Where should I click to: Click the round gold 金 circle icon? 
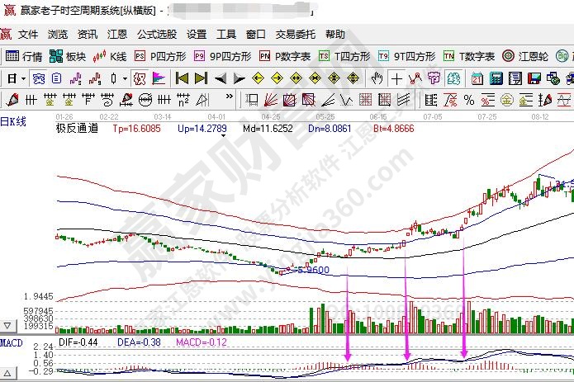(x=506, y=100)
